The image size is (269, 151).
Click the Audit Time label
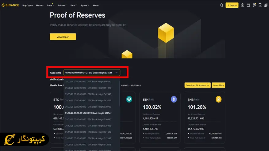pos(56,73)
